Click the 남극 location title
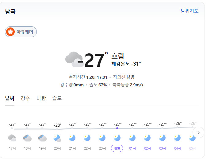The width and height of the screenshot is (207, 159). coord(10,12)
